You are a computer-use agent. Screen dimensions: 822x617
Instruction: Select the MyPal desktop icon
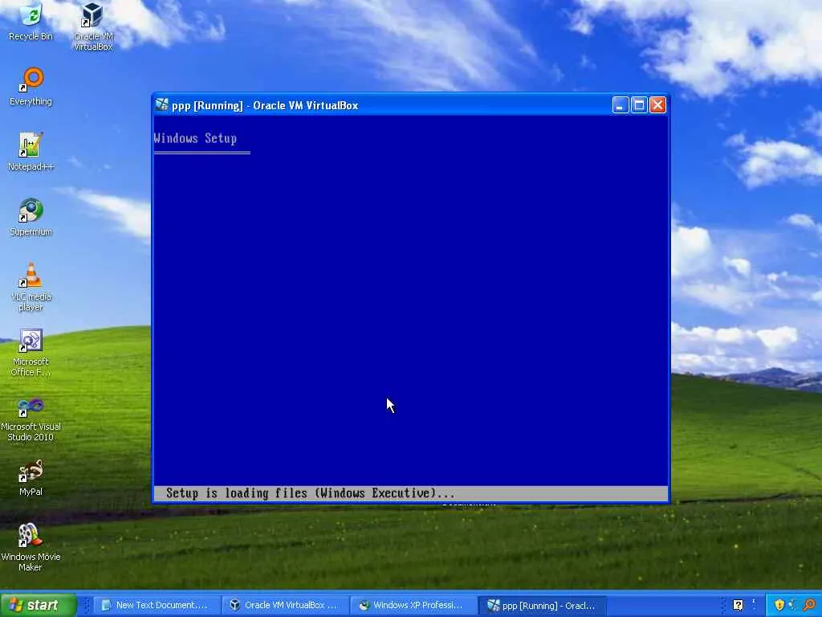tap(31, 477)
